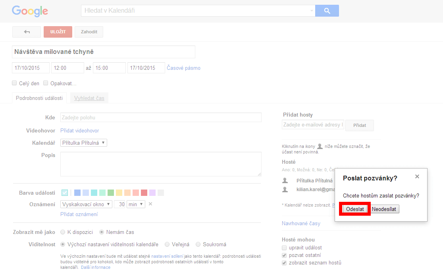443x272 pixels.
Task: Select the Podrobnosti události tab
Action: click(x=39, y=98)
